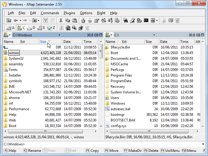Click the folder with magnifier icon
208x156 pixels.
[x=132, y=20]
